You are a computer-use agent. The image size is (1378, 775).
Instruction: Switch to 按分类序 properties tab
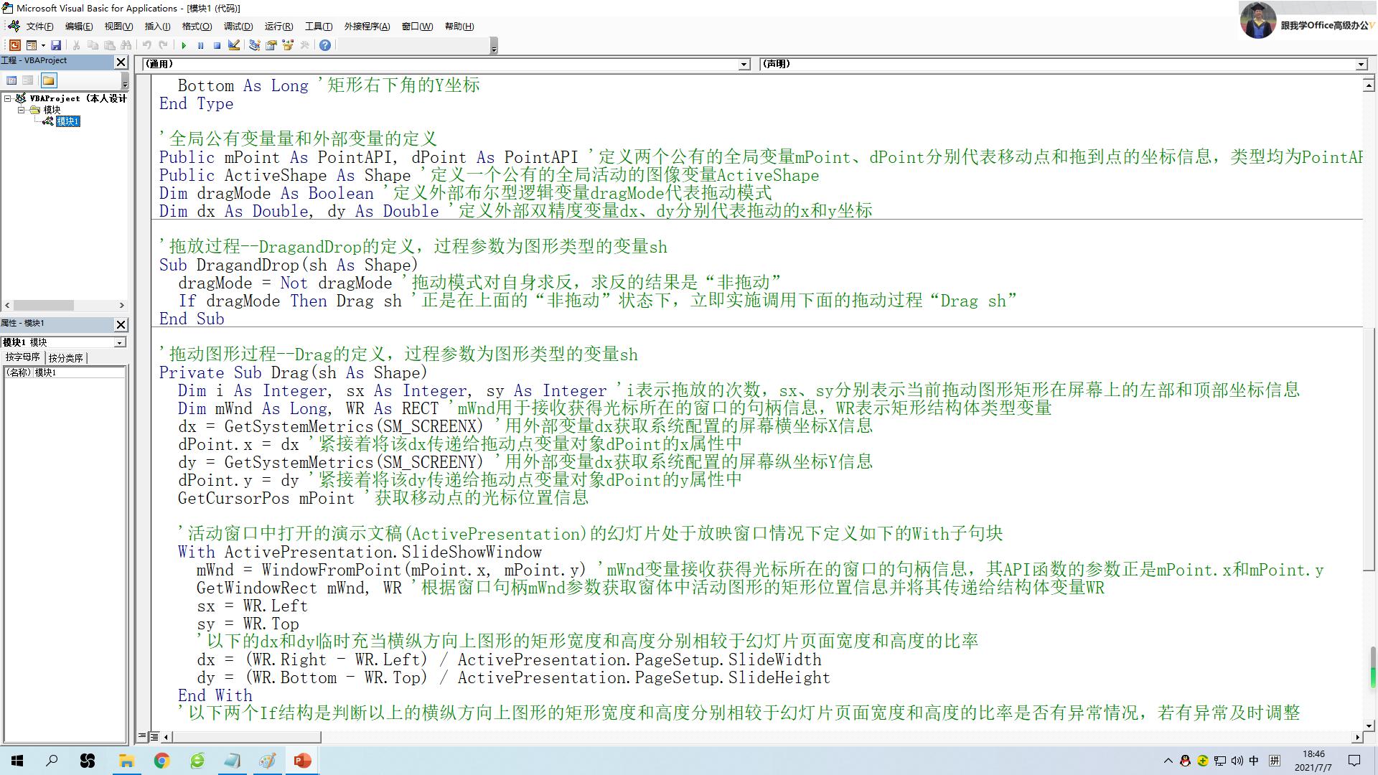(x=66, y=357)
